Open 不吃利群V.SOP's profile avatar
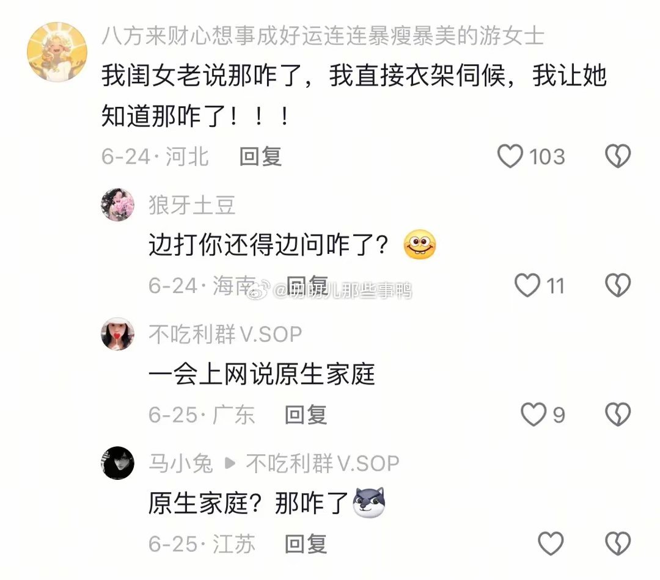The height and width of the screenshot is (580, 660). [117, 333]
